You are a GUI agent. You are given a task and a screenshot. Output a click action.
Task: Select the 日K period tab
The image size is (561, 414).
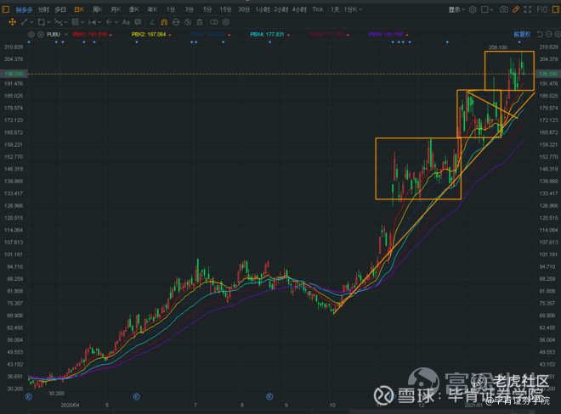pos(79,9)
